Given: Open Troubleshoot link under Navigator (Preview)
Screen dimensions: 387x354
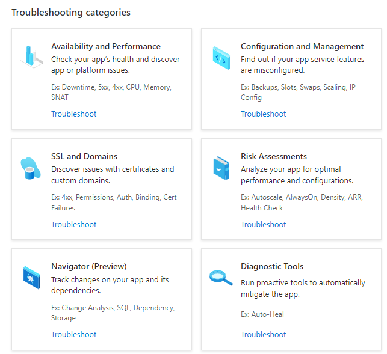Looking at the screenshot, I should [x=74, y=334].
